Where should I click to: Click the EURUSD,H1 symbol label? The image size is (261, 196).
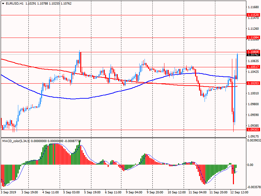pyautogui.click(x=15, y=4)
